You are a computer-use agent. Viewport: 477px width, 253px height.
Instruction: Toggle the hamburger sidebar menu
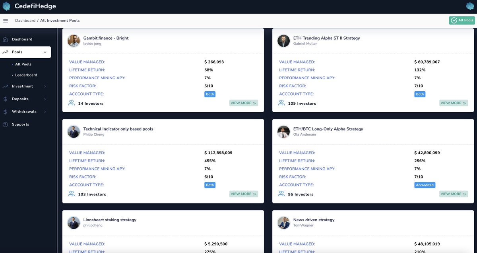coord(6,21)
